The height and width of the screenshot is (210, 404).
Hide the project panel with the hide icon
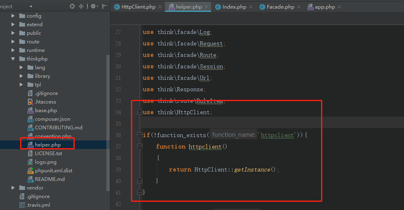tap(104, 7)
